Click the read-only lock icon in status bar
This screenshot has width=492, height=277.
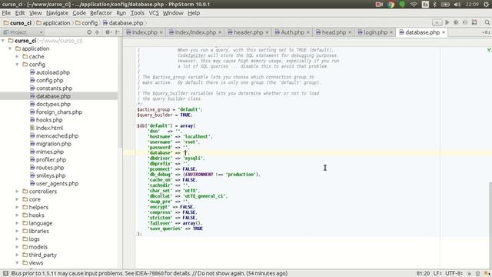[x=469, y=274]
